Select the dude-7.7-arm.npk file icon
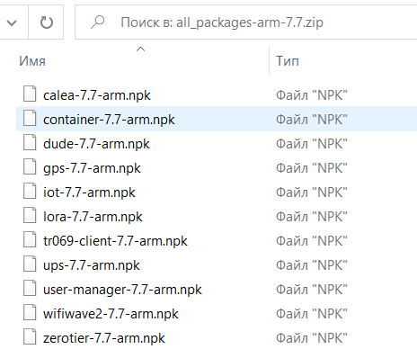 30,142
